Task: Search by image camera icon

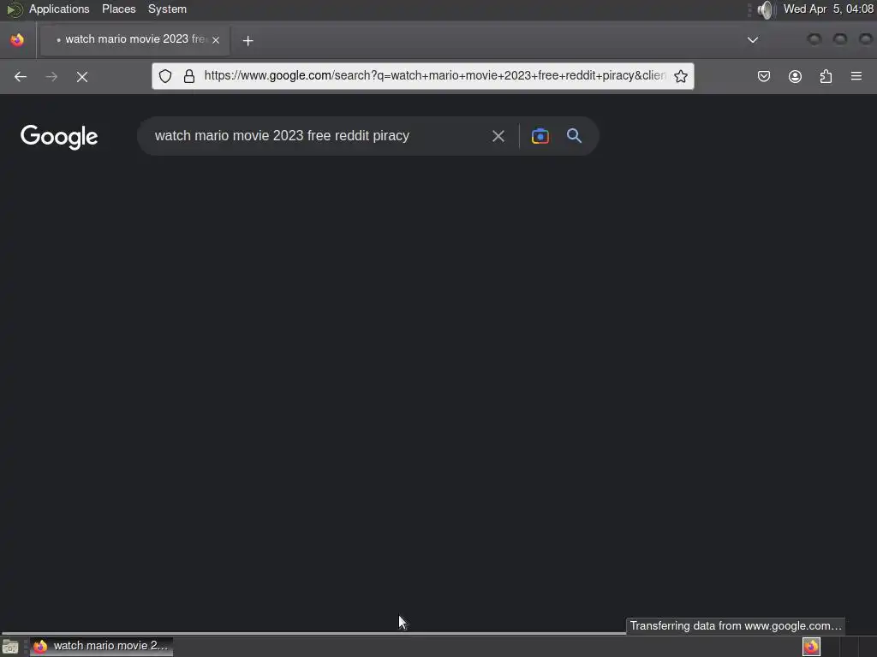Action: (540, 136)
